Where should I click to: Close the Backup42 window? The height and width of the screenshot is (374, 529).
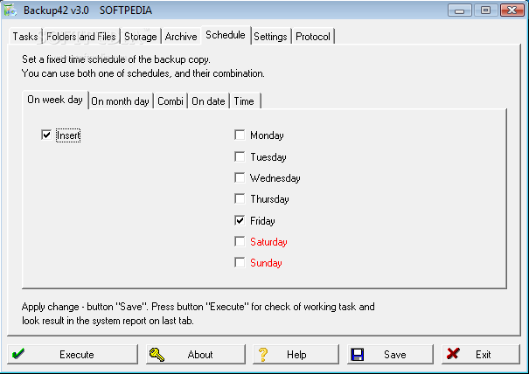tap(512, 10)
